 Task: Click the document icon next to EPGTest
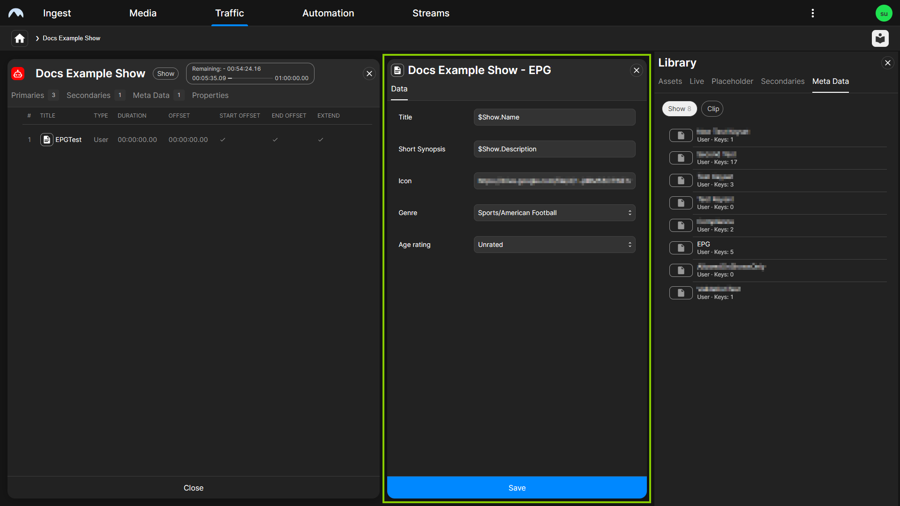pyautogui.click(x=46, y=139)
